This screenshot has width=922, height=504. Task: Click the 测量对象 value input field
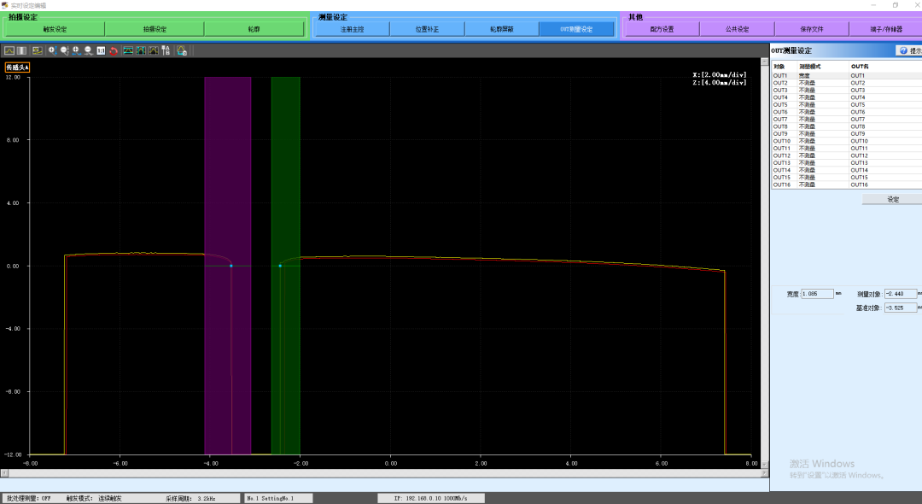(901, 294)
